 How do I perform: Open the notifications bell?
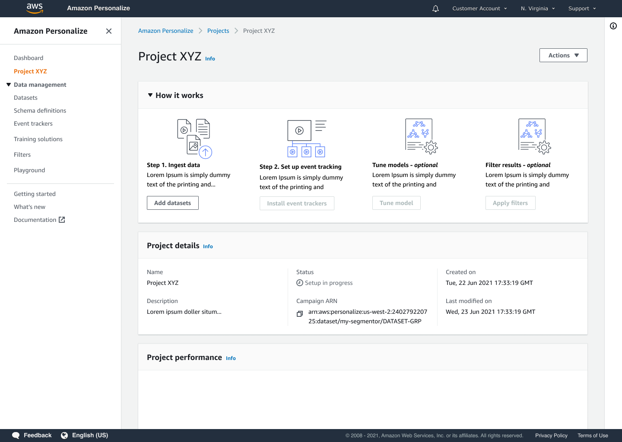435,9
